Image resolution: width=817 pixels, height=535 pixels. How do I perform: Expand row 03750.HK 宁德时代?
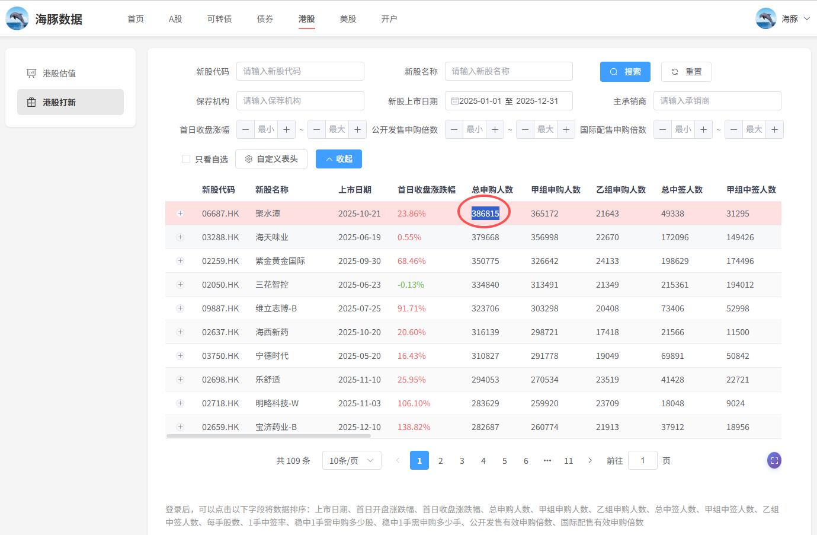[180, 356]
